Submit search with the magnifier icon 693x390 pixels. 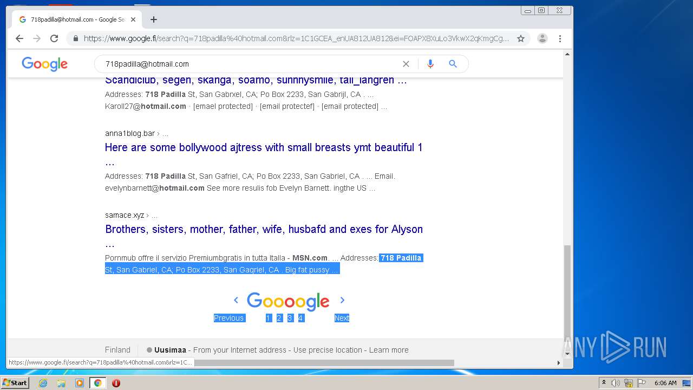click(x=453, y=64)
